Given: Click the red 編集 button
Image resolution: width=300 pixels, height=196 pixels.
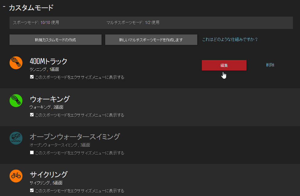Looking at the screenshot, I should click(x=224, y=65).
